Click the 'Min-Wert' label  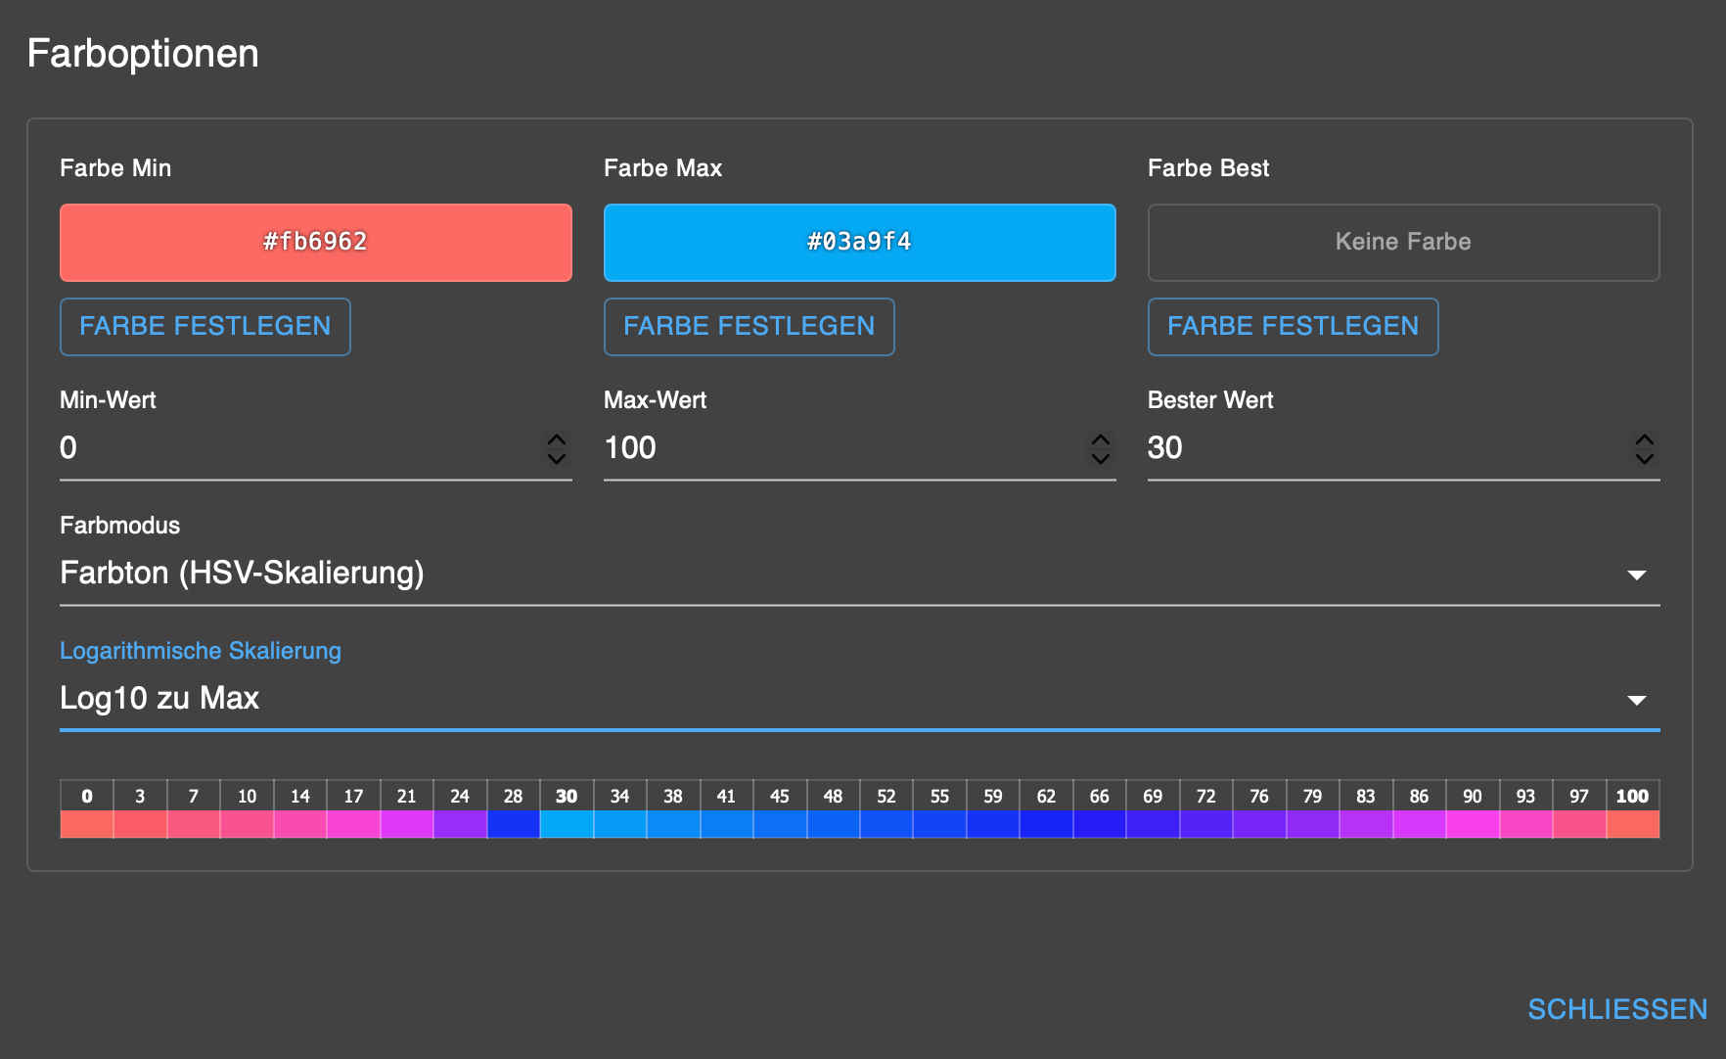pos(108,400)
